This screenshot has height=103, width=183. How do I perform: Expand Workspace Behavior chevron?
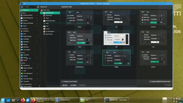[x=37, y=15]
